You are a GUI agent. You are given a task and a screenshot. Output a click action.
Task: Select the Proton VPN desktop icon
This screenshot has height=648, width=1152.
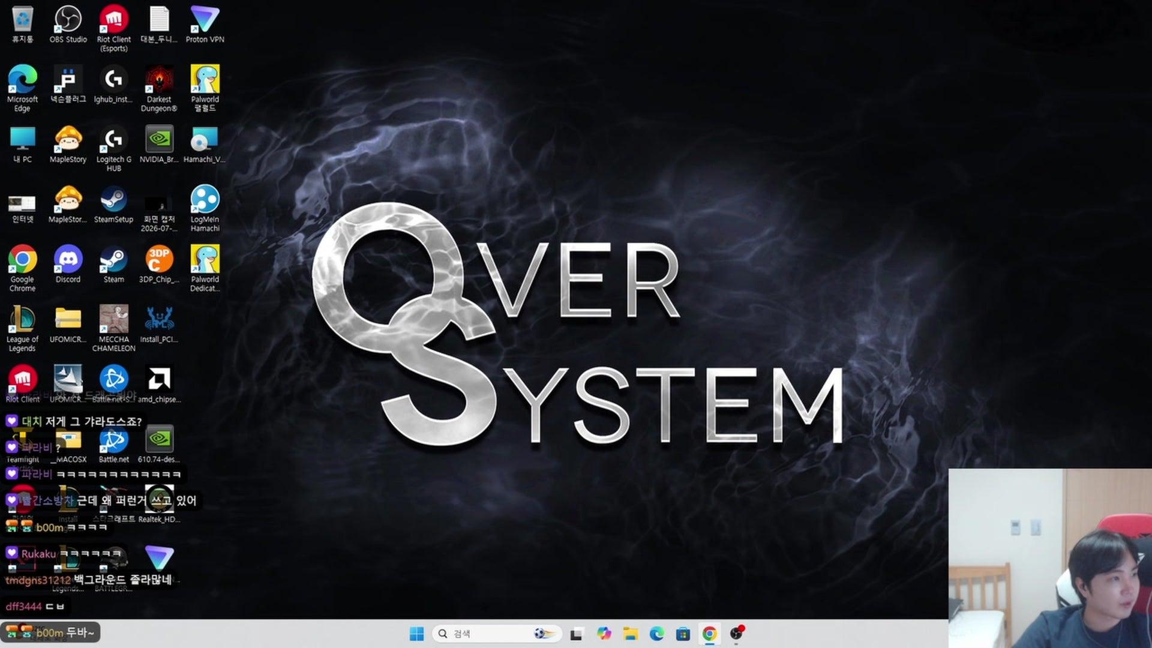[x=205, y=25]
